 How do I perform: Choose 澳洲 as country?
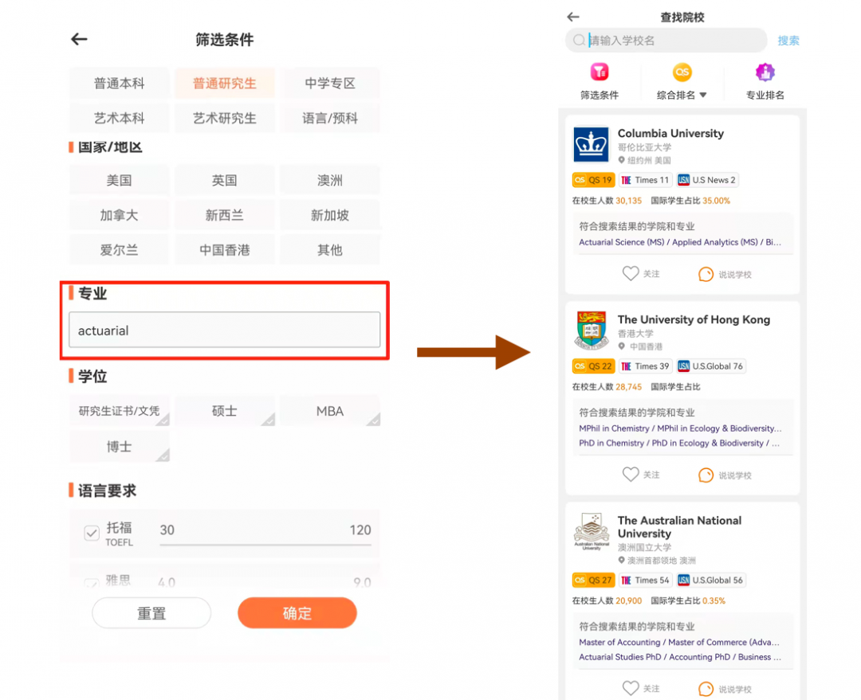(x=330, y=180)
